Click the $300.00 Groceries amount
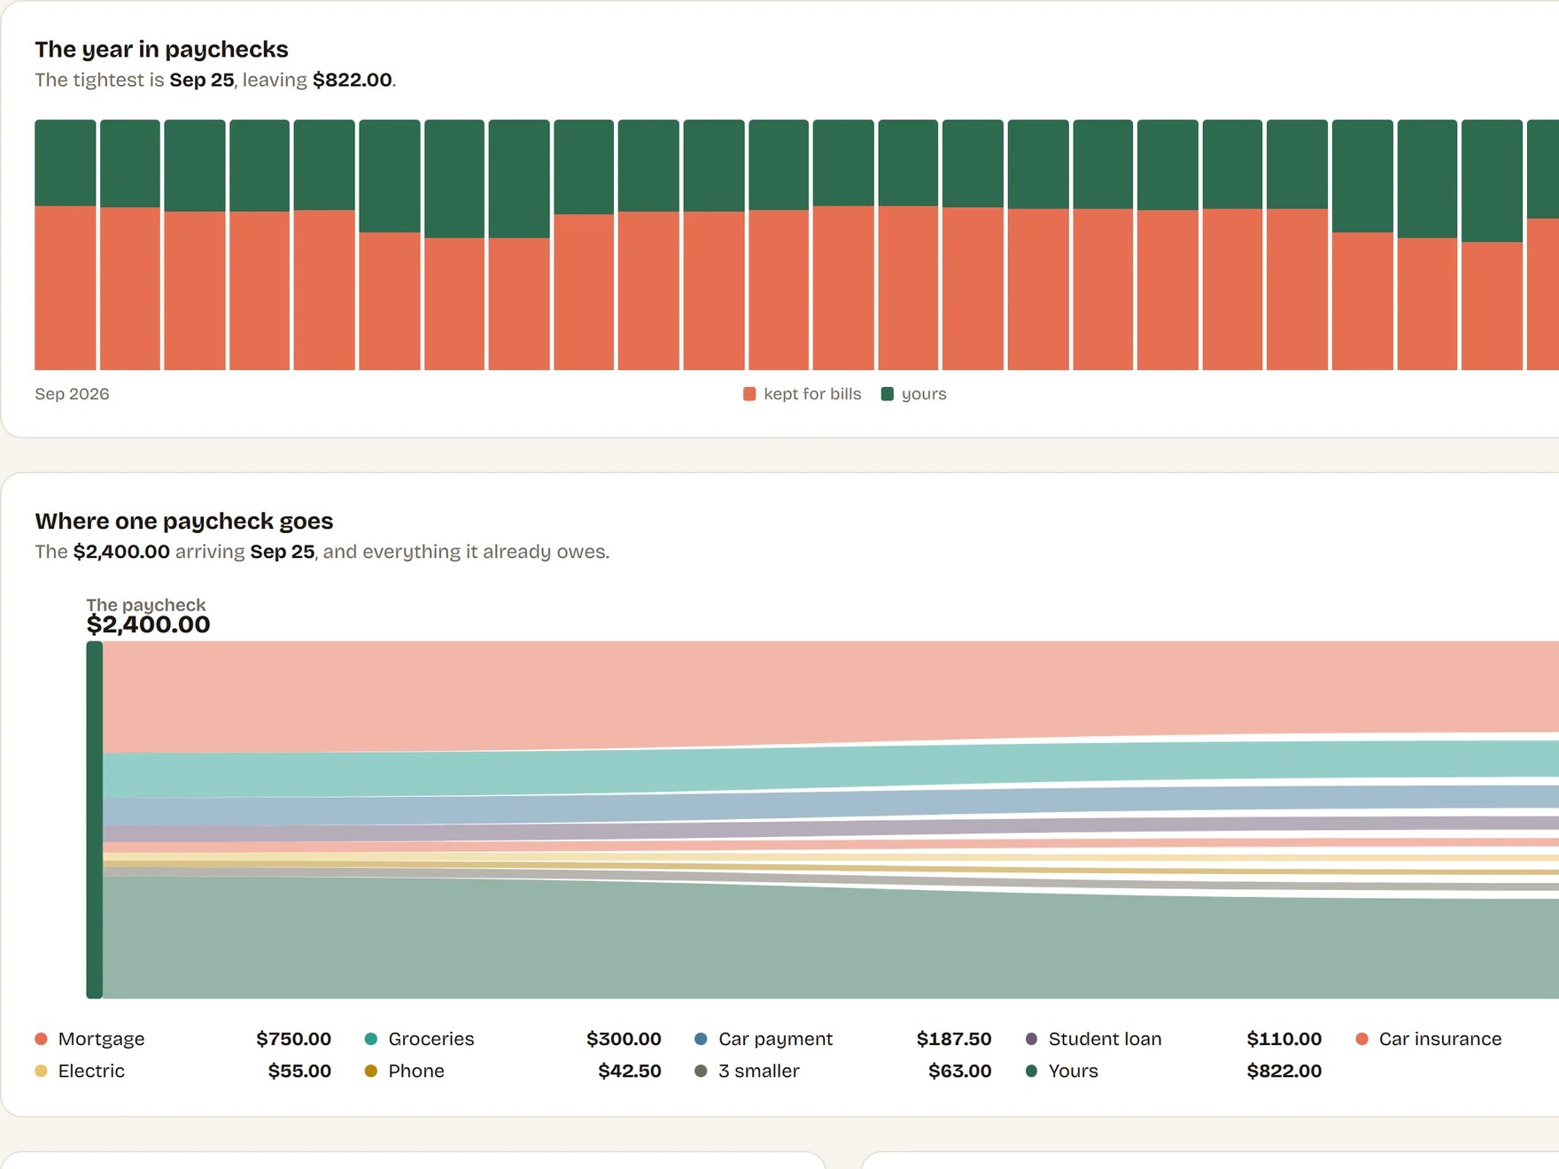This screenshot has width=1559, height=1169. pyautogui.click(x=624, y=1039)
